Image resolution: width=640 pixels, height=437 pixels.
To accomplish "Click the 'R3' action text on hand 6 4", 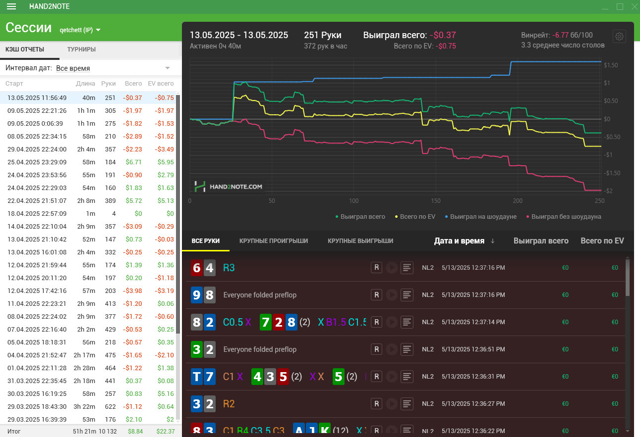I will (x=229, y=268).
